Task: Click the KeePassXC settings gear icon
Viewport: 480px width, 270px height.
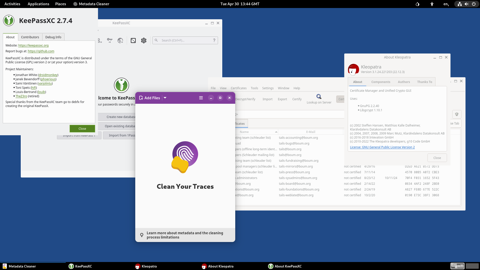Action: pyautogui.click(x=143, y=40)
